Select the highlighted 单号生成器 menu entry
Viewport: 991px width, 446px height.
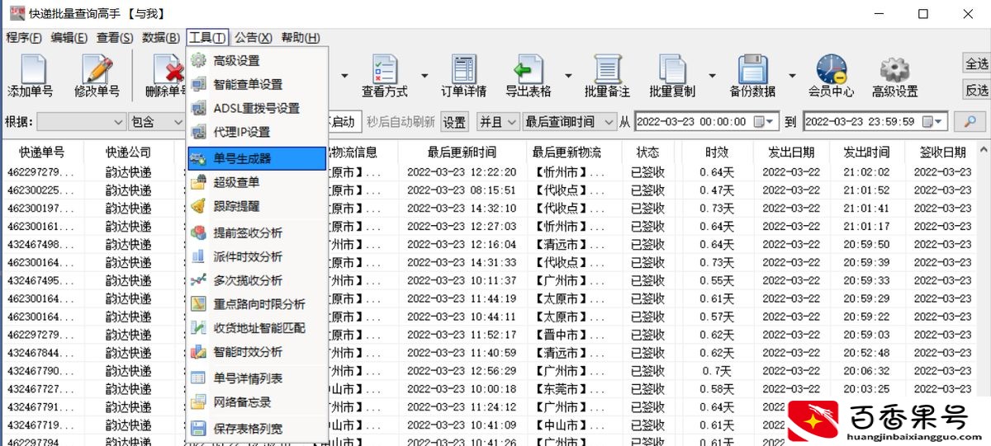[258, 158]
